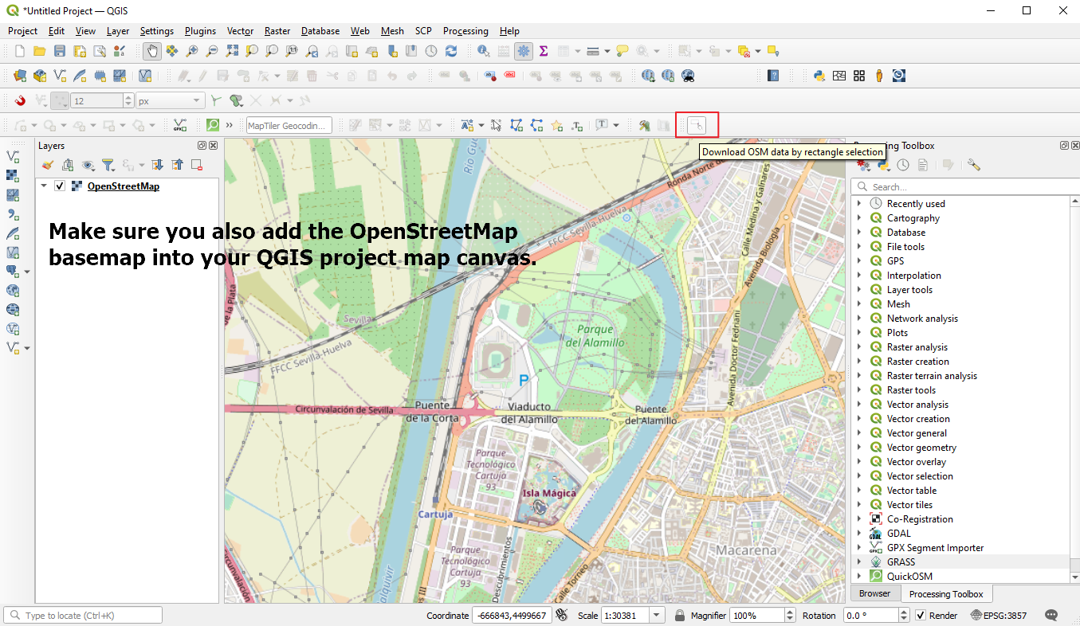The height and width of the screenshot is (626, 1080).
Task: Open layer properties via OpenStreetMap label
Action: click(123, 186)
